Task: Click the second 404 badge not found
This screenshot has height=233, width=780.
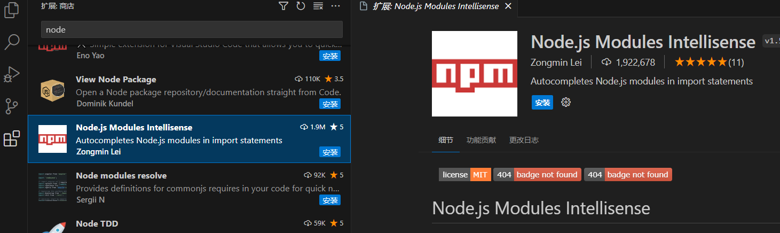Action: (x=628, y=174)
